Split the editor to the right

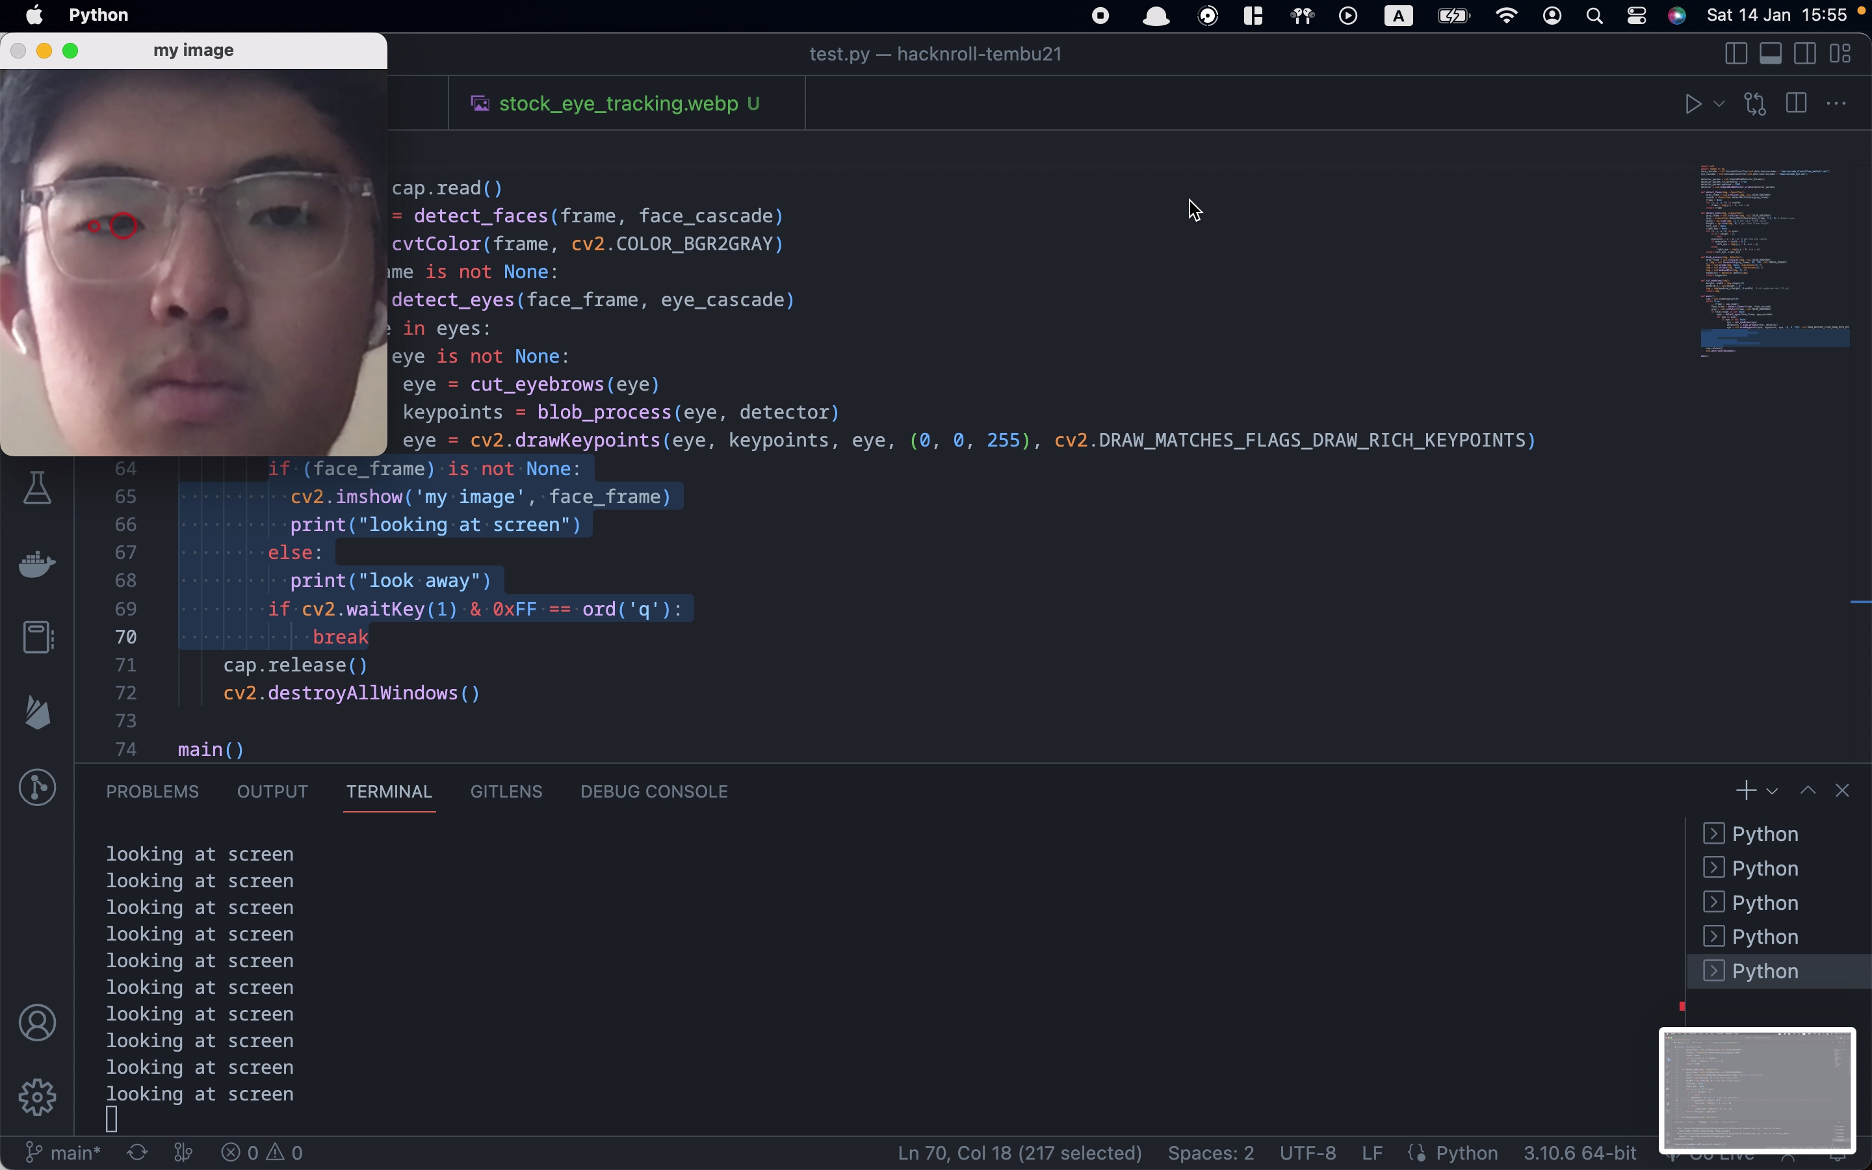click(1796, 104)
